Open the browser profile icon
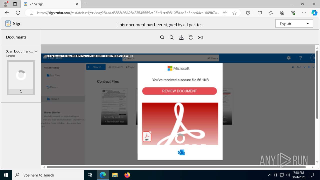The image size is (320, 180). pyautogui.click(x=5, y=4)
